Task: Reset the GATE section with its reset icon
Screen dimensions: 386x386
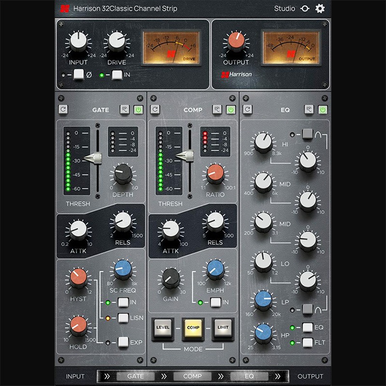Action: (x=63, y=110)
